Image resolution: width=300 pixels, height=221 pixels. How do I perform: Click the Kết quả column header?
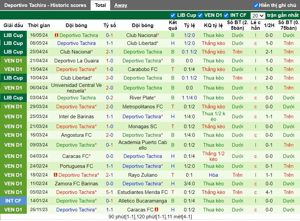tap(173, 25)
